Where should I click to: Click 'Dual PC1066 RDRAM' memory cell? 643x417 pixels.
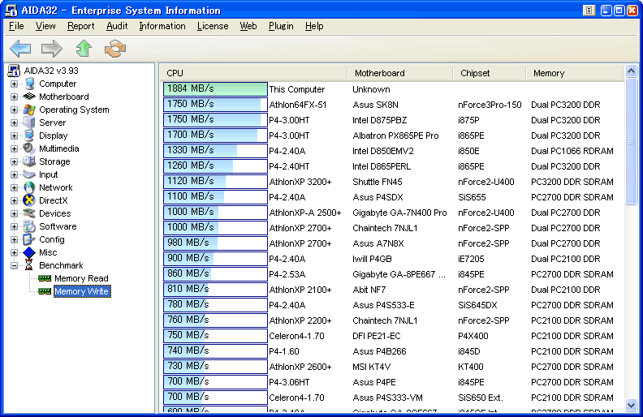572,151
